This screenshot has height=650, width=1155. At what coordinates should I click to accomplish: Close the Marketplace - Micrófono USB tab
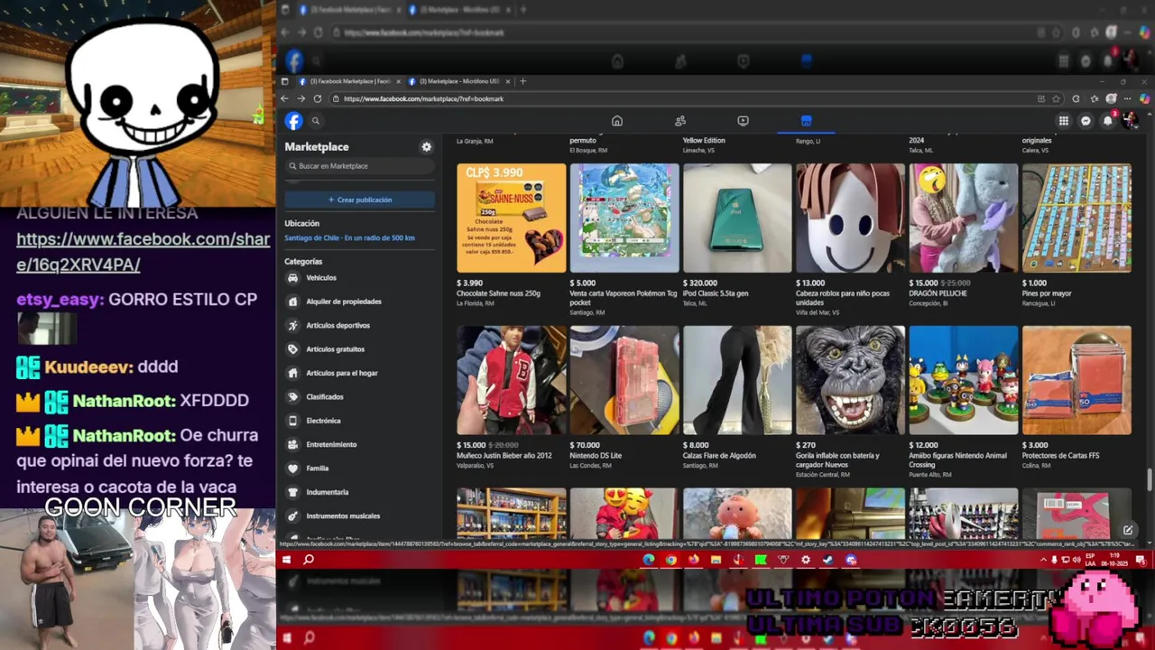coord(508,81)
